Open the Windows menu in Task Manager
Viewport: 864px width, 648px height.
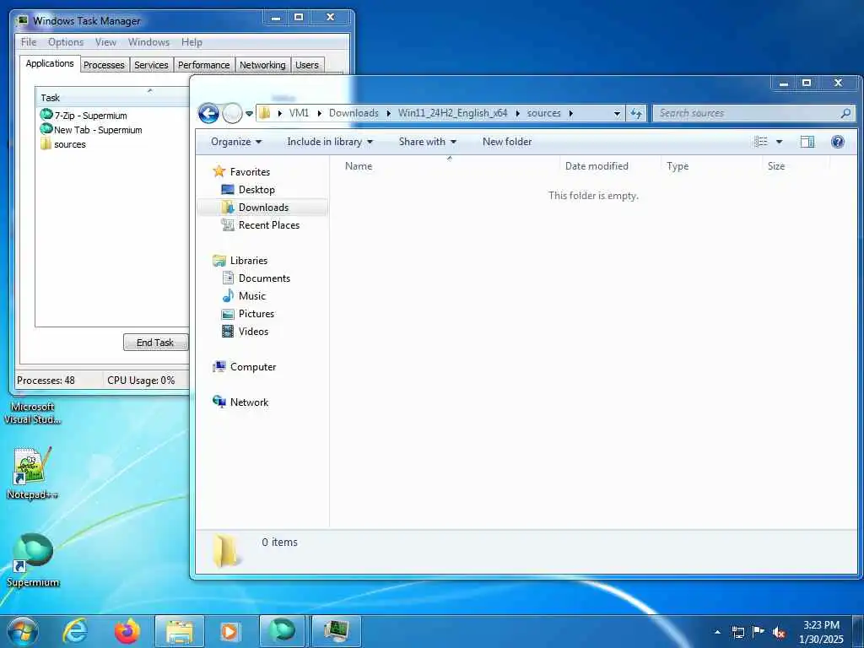click(x=148, y=42)
